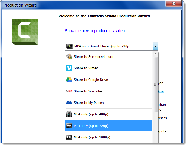Open Show me how to produce my video link

tap(95, 31)
